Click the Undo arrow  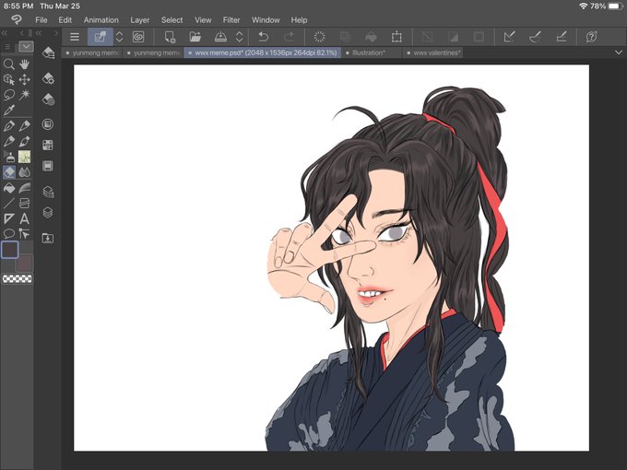point(263,37)
